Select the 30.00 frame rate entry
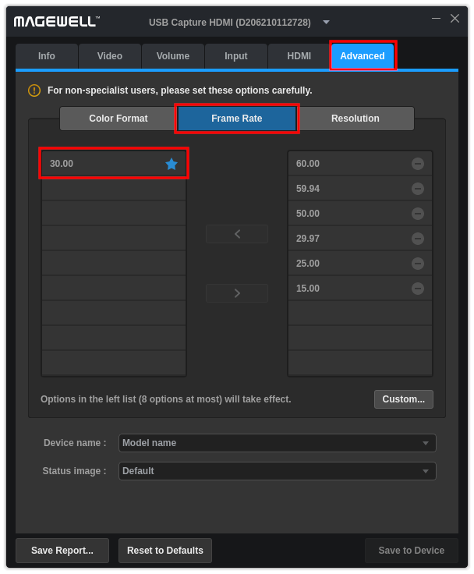Image resolution: width=474 pixels, height=574 pixels. tap(114, 164)
